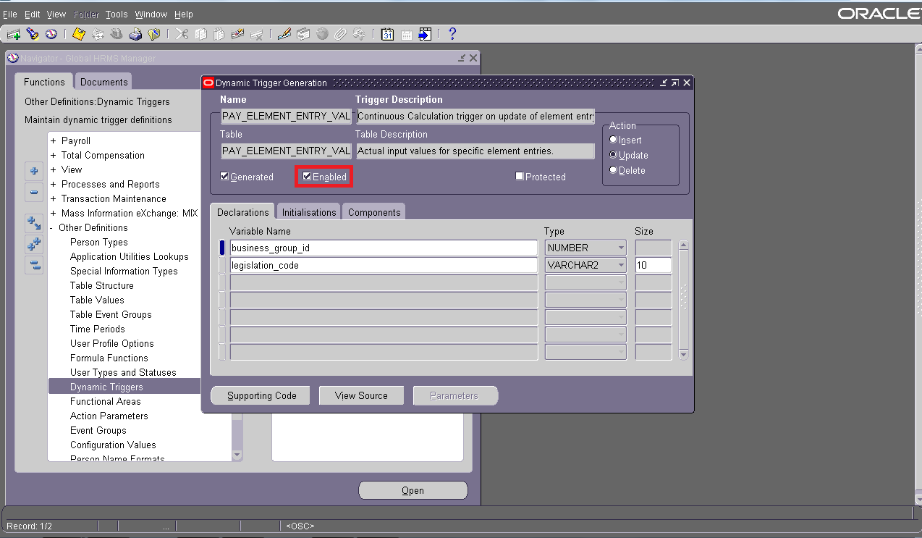Open the Window menu

(x=151, y=14)
